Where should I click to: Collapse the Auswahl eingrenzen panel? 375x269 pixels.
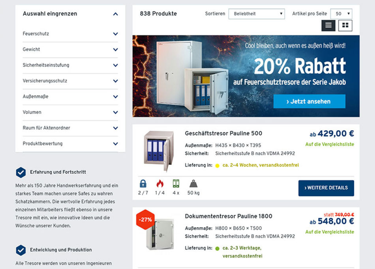tap(115, 14)
